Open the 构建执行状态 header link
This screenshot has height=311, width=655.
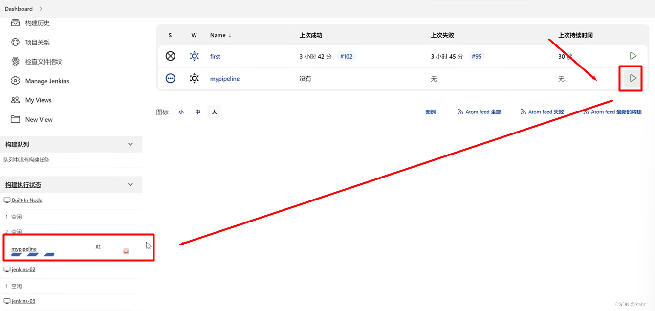(23, 185)
